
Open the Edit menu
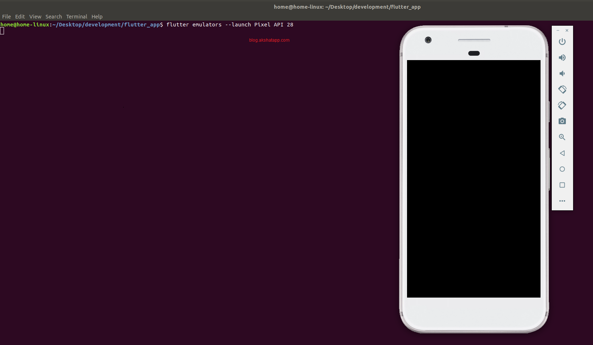(x=20, y=16)
